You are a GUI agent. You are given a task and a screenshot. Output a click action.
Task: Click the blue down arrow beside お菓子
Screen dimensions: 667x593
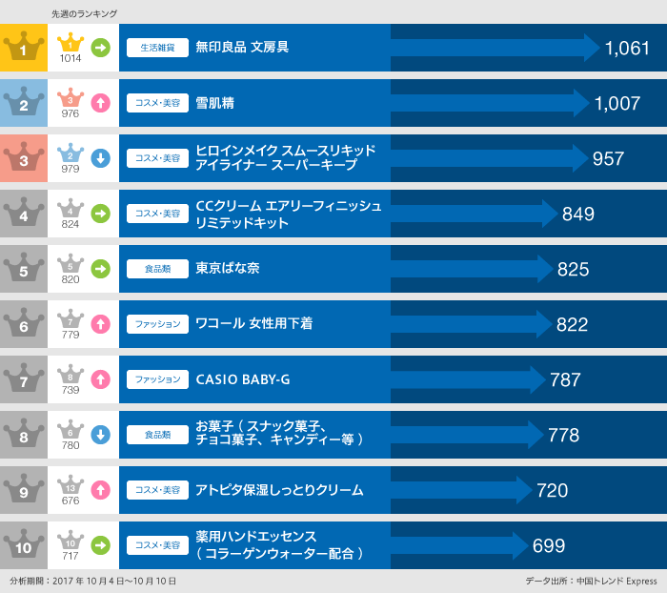tap(100, 435)
